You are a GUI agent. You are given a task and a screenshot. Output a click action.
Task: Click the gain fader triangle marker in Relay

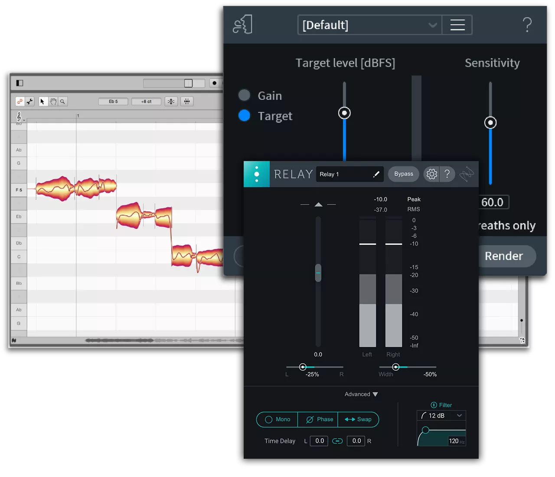pyautogui.click(x=318, y=204)
